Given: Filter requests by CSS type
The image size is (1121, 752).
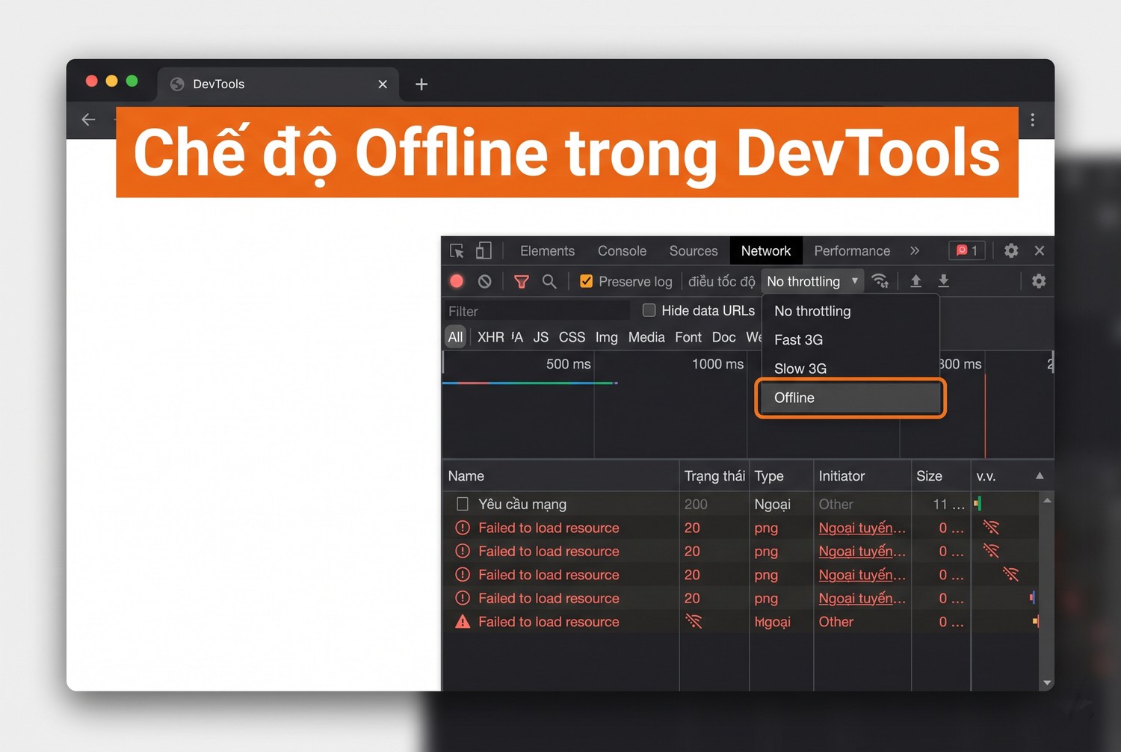Looking at the screenshot, I should coord(572,337).
